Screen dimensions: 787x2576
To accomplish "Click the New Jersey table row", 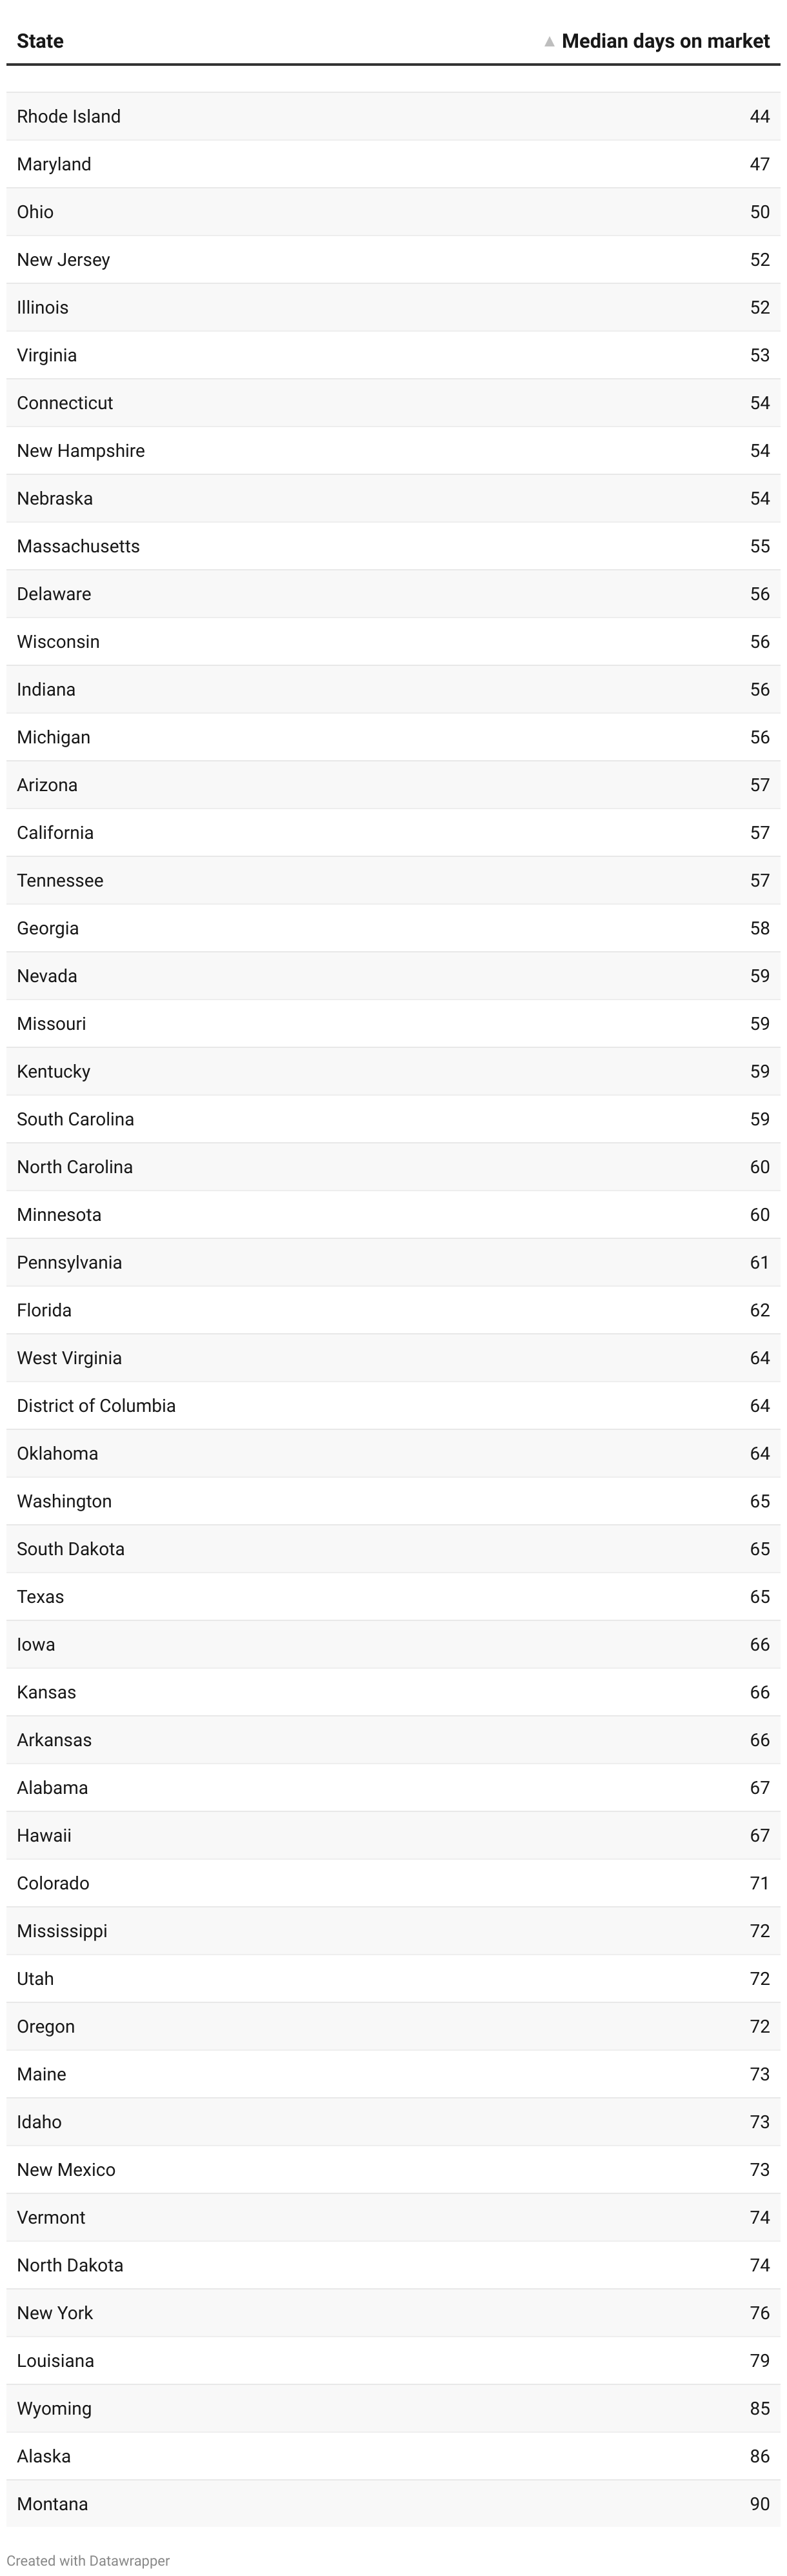I will pyautogui.click(x=393, y=260).
